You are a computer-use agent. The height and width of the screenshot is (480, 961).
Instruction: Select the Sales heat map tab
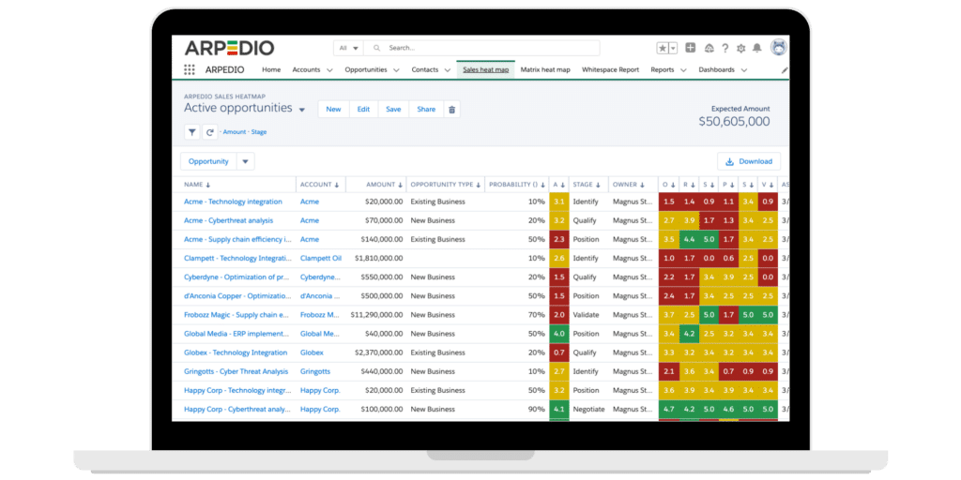click(486, 69)
